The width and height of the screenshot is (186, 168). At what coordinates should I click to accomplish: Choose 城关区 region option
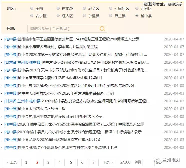[84, 8]
